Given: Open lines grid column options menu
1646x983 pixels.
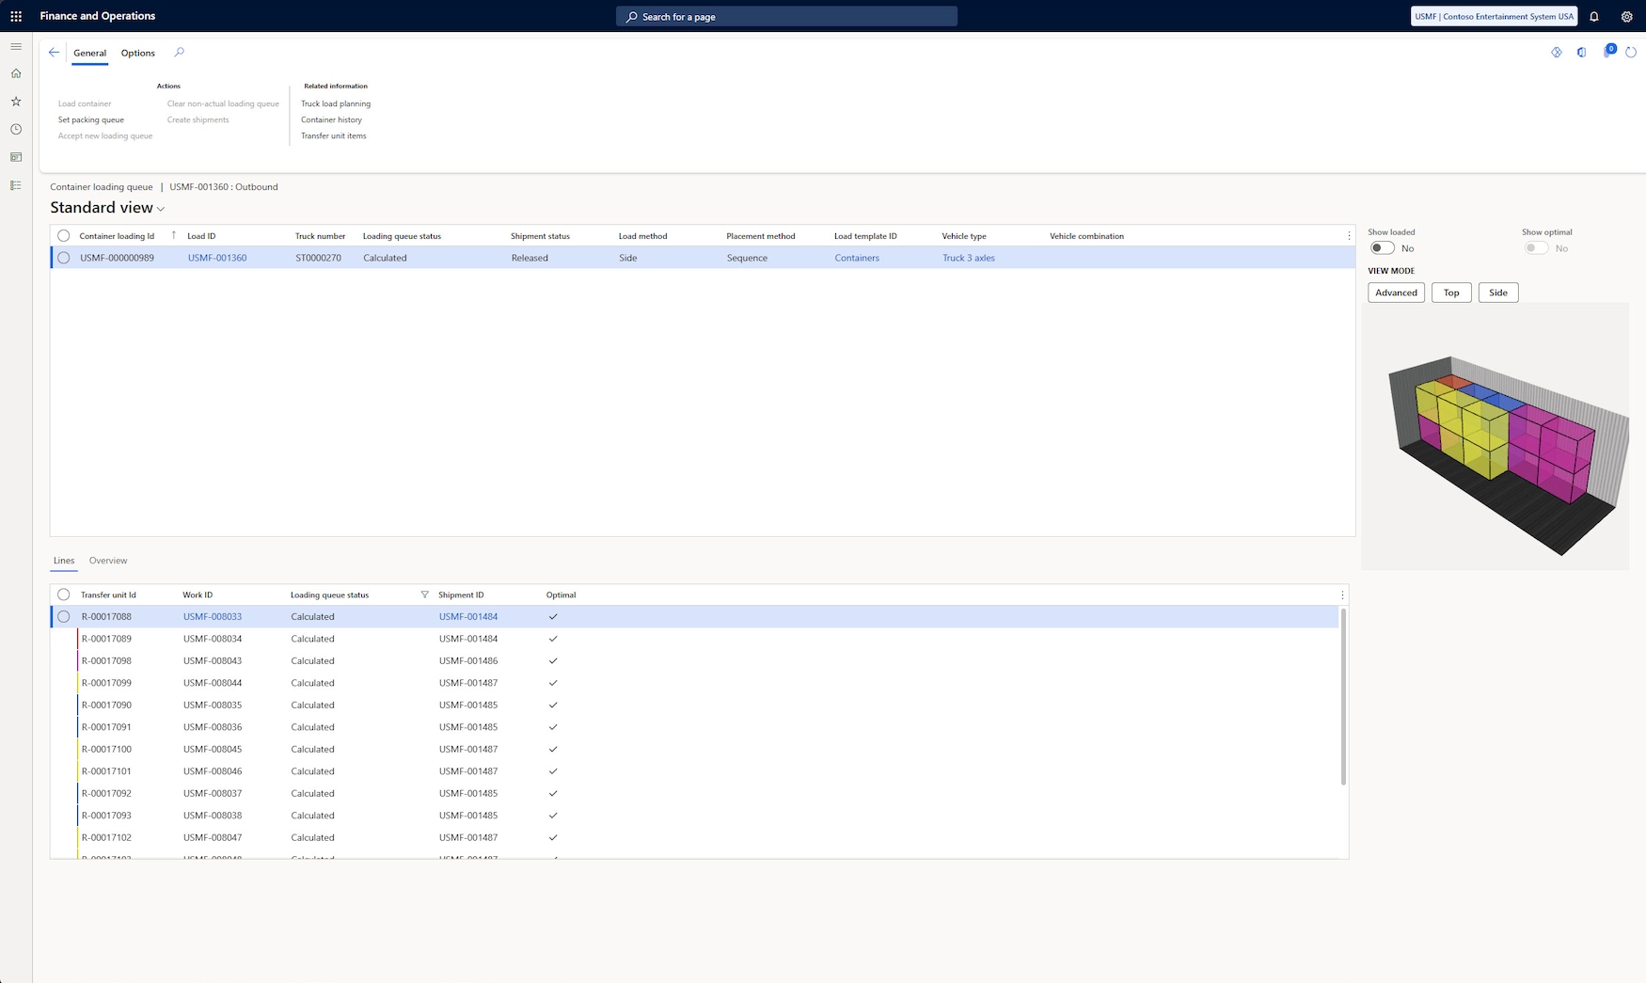Looking at the screenshot, I should point(1342,595).
